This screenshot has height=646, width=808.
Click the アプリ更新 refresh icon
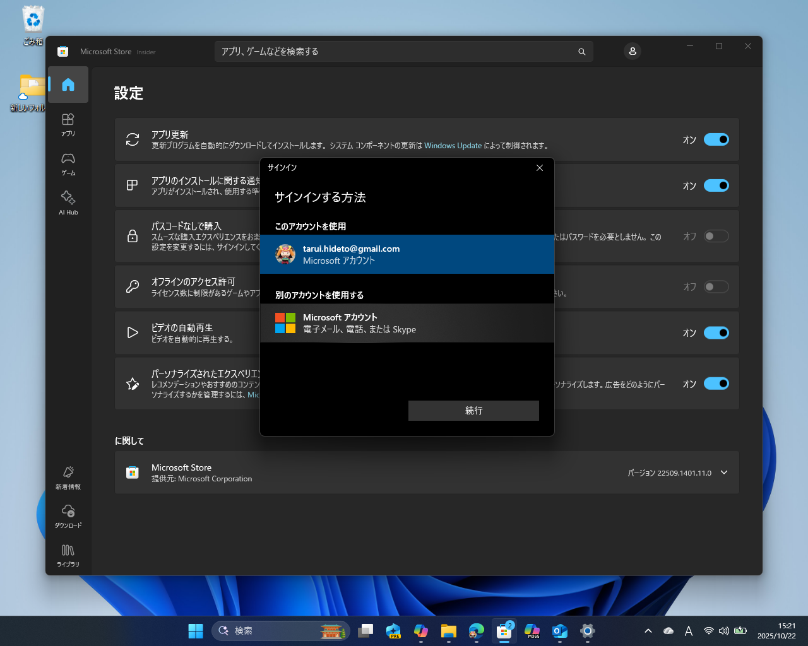[133, 139]
